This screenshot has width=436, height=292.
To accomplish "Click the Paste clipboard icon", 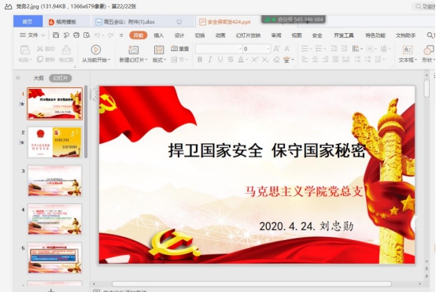I will coord(25,50).
